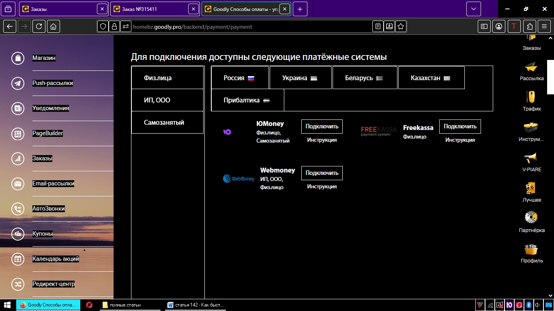Open the Firefox application menu
The image size is (554, 311).
point(544,26)
